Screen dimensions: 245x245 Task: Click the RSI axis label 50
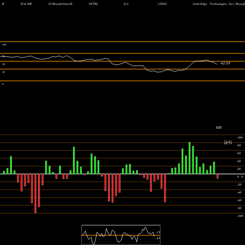pyautogui.click(x=3, y=64)
